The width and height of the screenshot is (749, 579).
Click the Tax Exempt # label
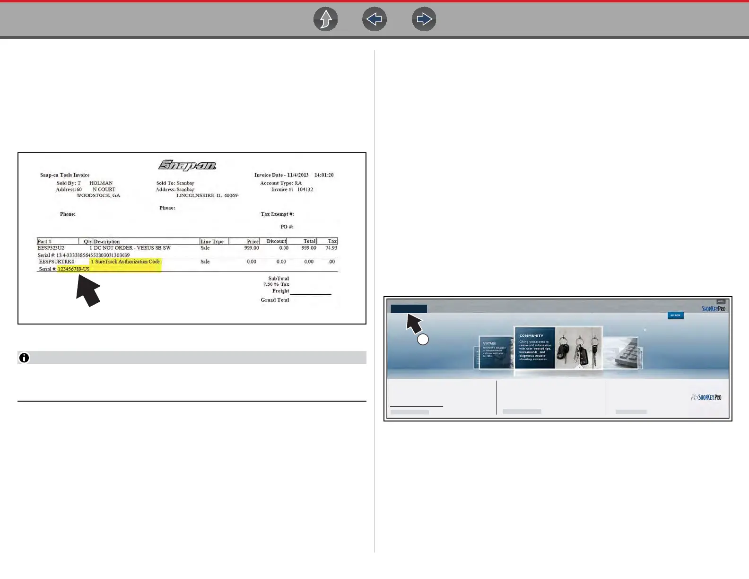pyautogui.click(x=277, y=214)
